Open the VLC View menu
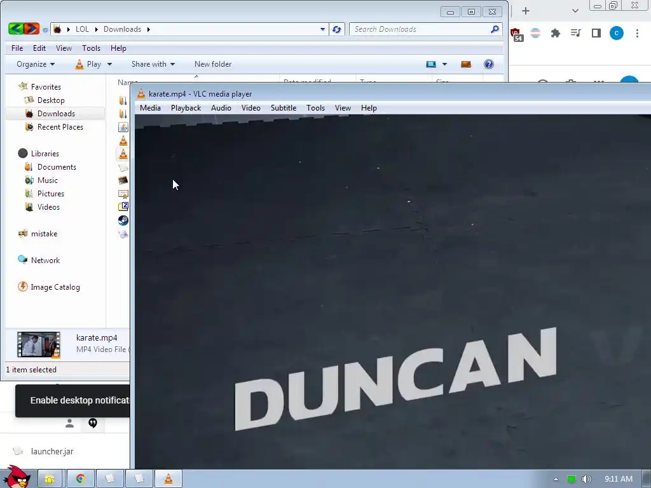The height and width of the screenshot is (488, 651). [343, 108]
